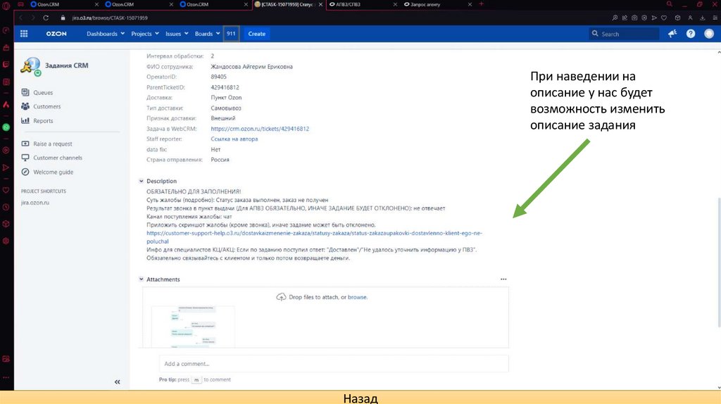721x404 pixels.
Task: Click the Задания CRM project avatar
Action: coord(31,66)
